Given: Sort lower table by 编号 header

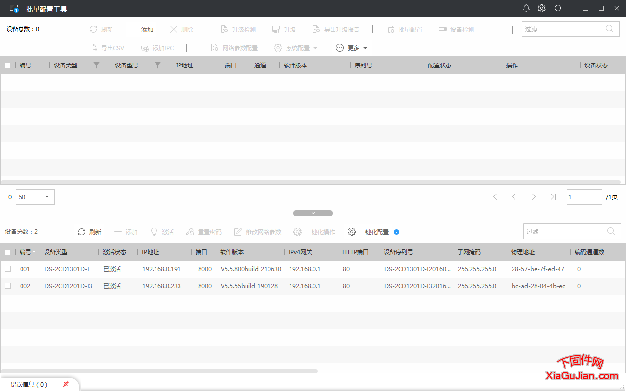Looking at the screenshot, I should pyautogui.click(x=25, y=252).
